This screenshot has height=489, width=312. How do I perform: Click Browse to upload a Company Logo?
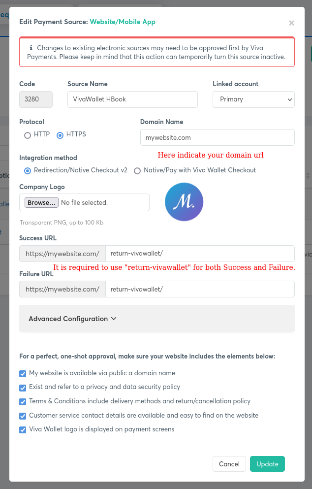41,202
